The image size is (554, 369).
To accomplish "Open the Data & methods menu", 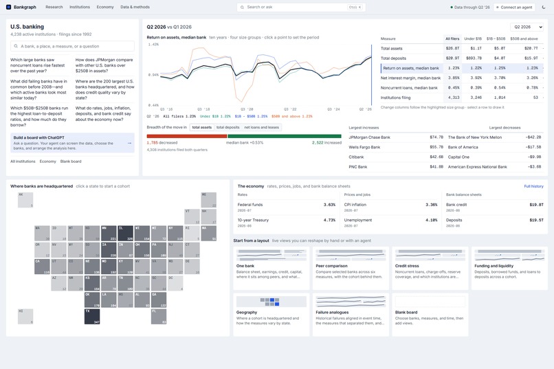I will coord(135,7).
